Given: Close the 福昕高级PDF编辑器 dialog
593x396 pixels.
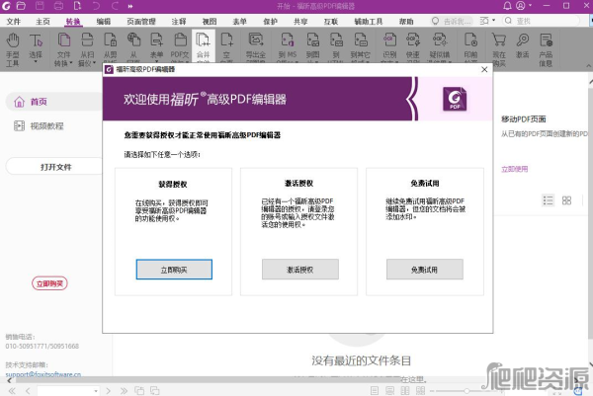Looking at the screenshot, I should [484, 69].
